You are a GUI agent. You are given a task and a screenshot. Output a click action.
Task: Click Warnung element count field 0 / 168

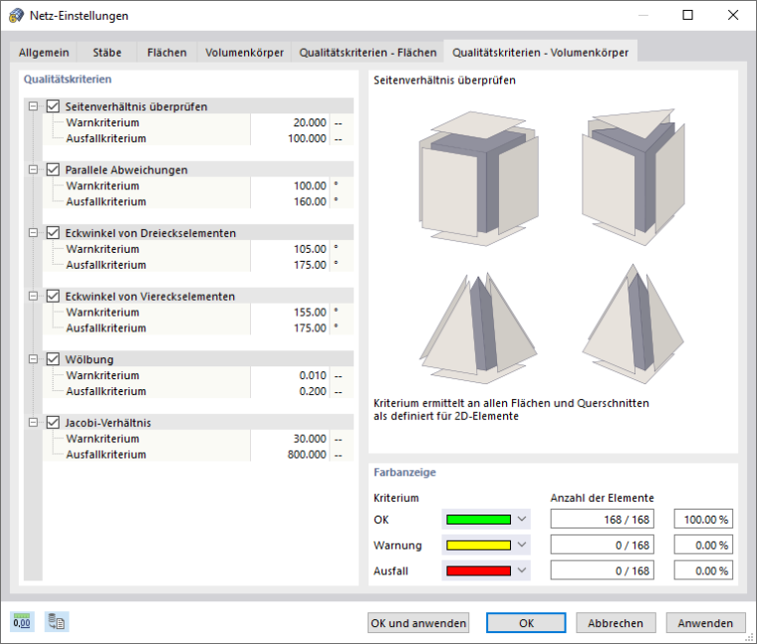tap(602, 544)
